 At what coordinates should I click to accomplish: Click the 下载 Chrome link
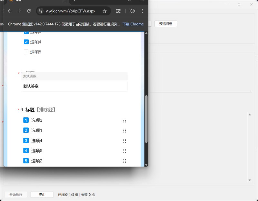[133, 24]
